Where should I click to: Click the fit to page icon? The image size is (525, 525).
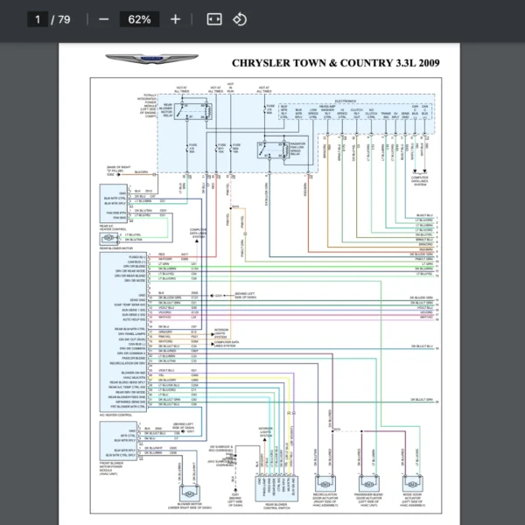pos(213,19)
